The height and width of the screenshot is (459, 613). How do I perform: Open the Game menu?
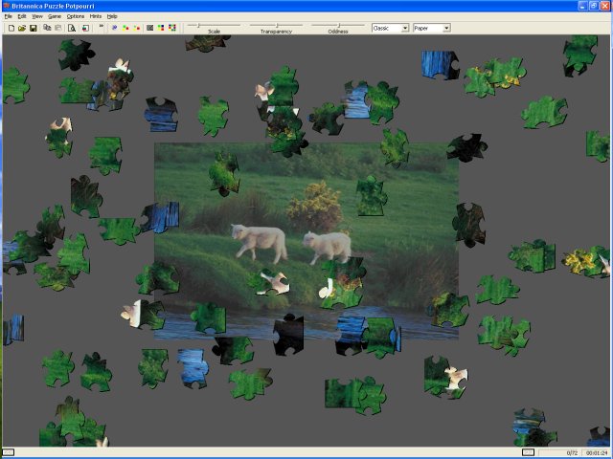55,16
